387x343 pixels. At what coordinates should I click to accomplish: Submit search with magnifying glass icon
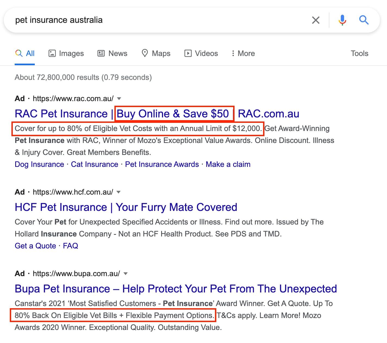(x=364, y=20)
